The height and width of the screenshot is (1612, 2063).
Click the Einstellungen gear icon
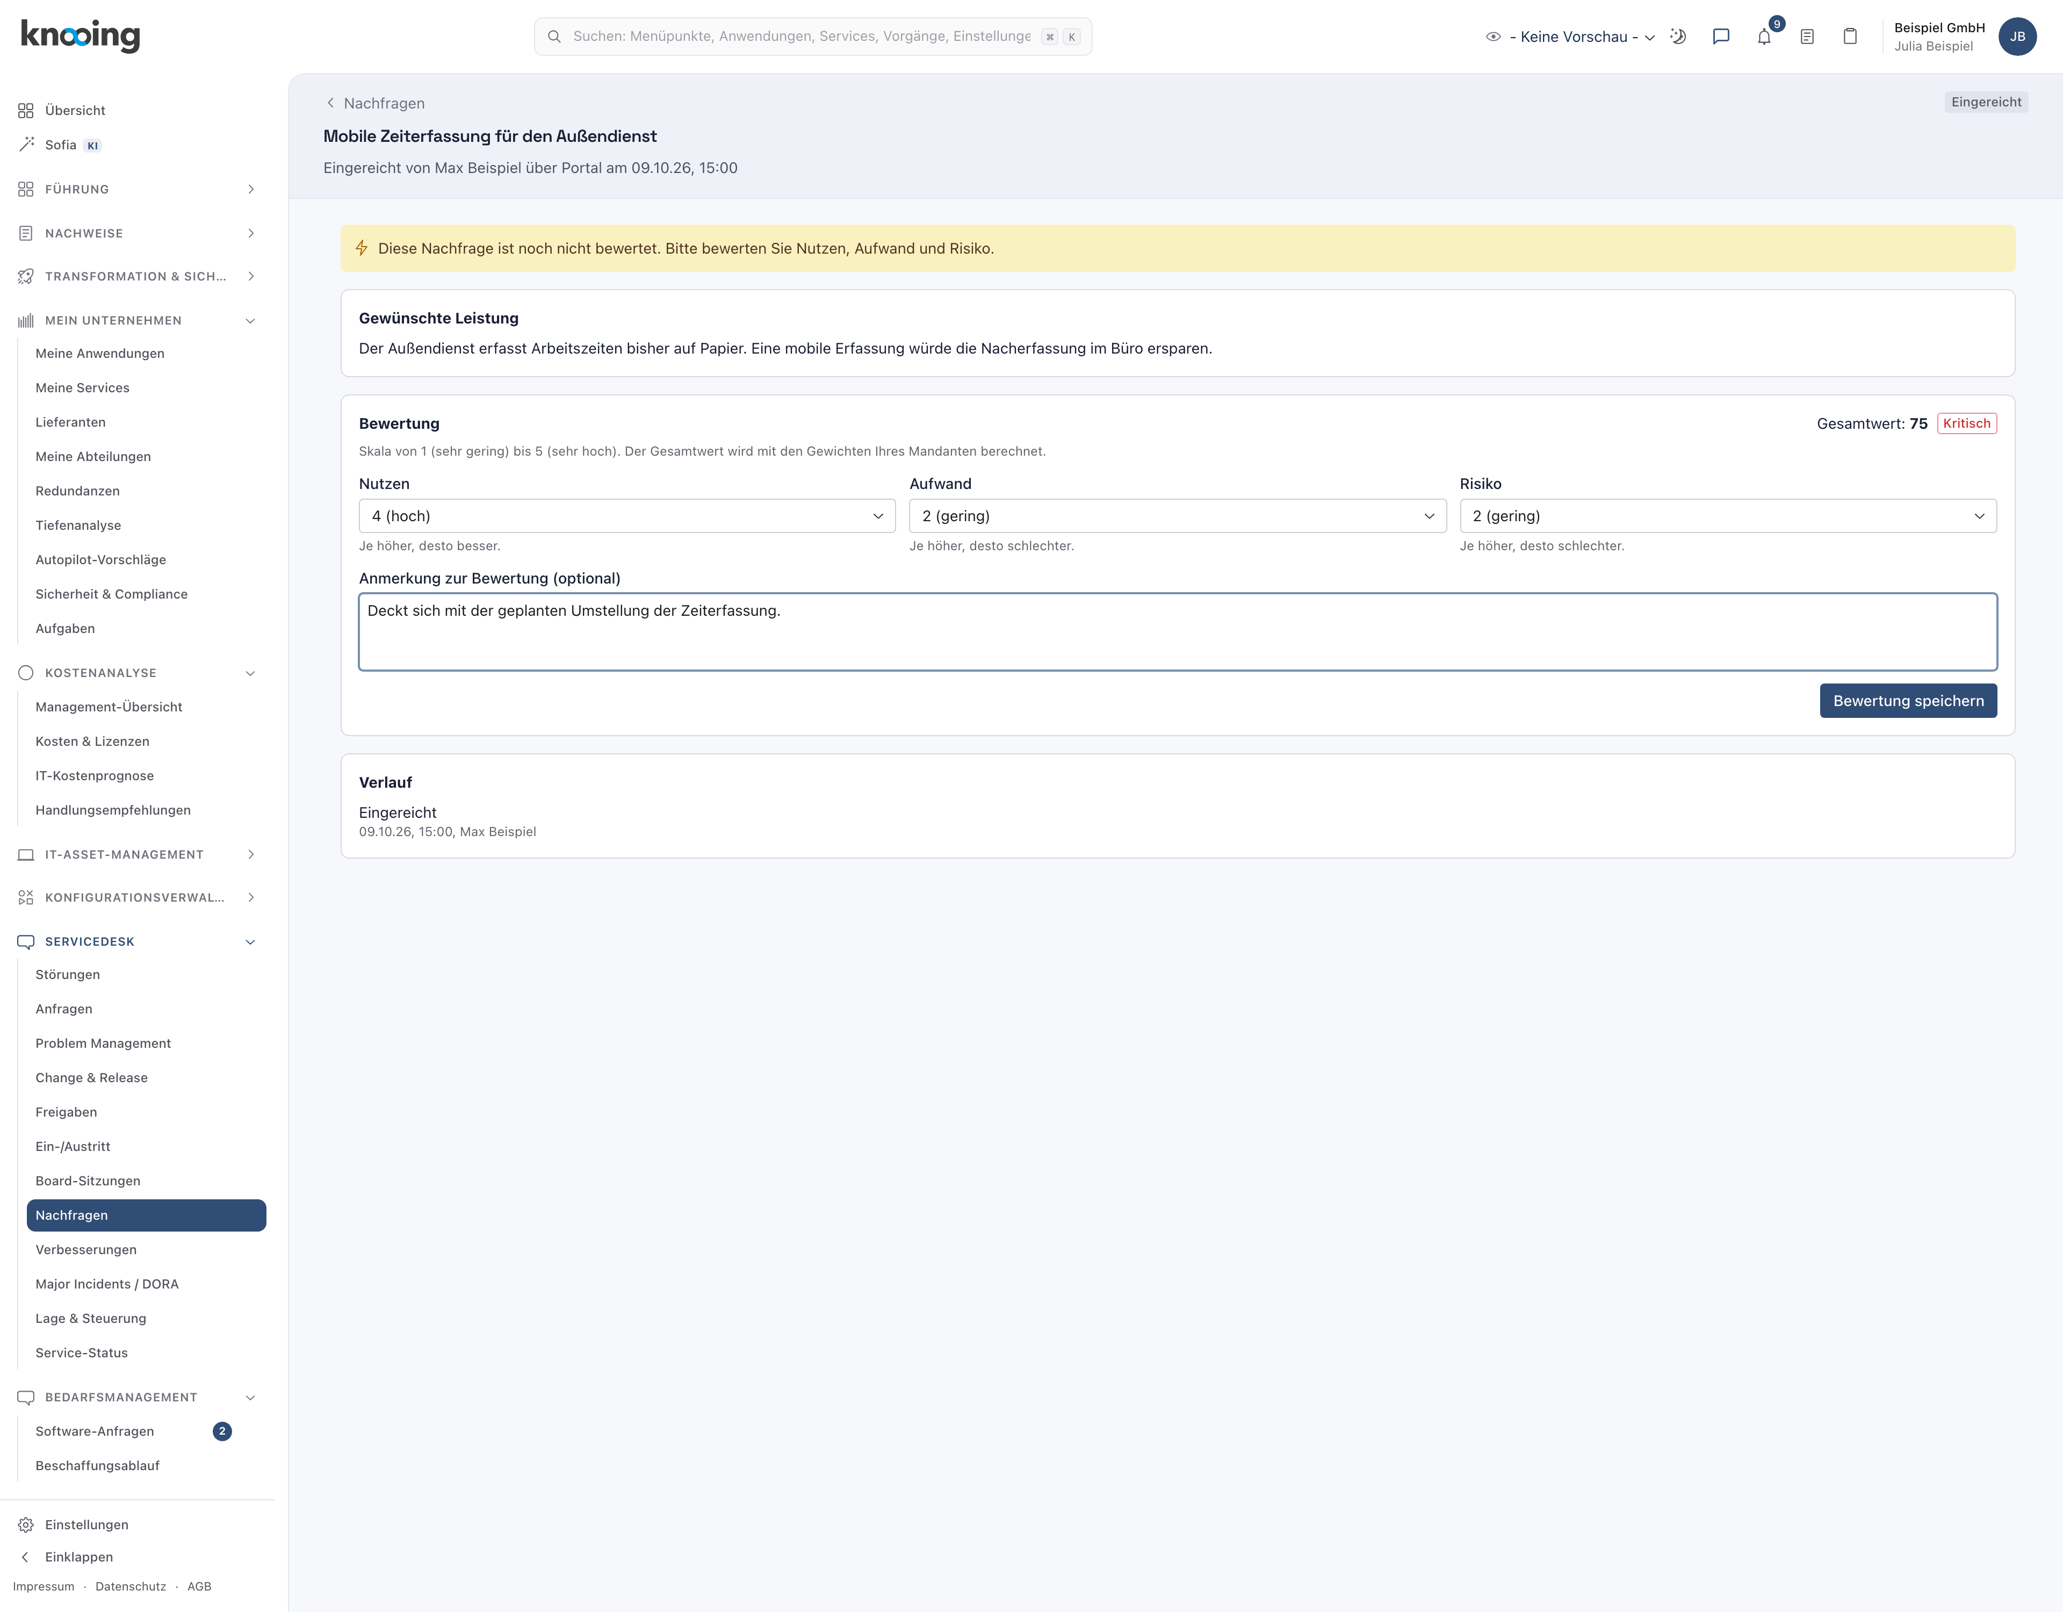point(25,1524)
